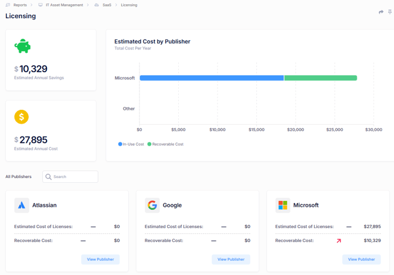Viewport: 394px width, 275px height.
Task: Click the green piggy bank savings icon
Action: pyautogui.click(x=22, y=46)
